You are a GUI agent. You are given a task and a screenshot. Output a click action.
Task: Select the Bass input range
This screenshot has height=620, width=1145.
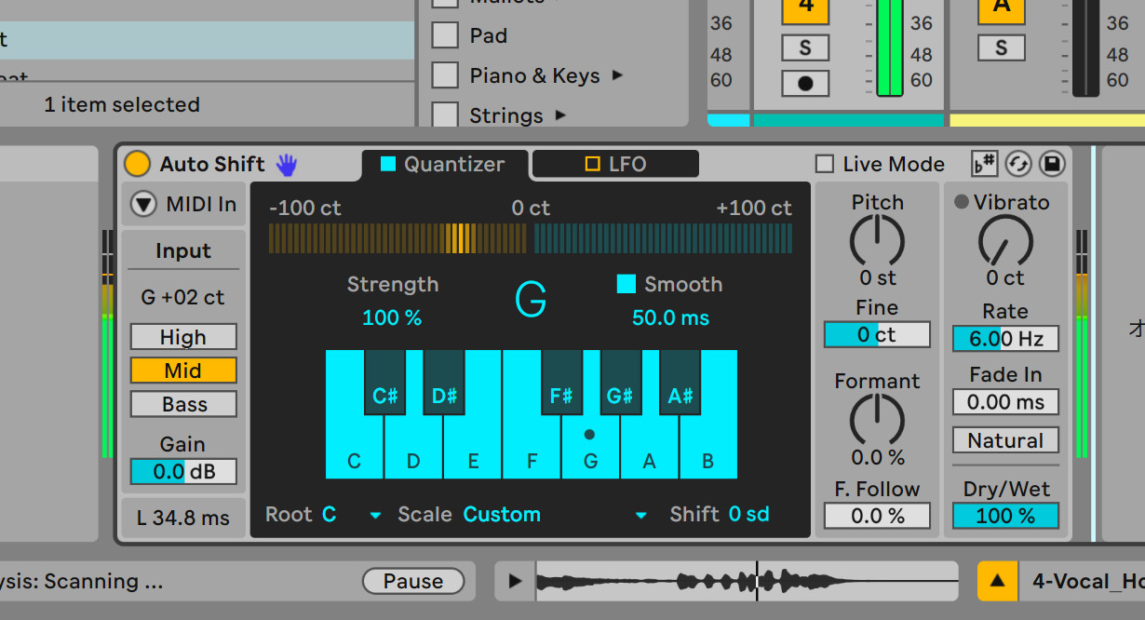(183, 404)
